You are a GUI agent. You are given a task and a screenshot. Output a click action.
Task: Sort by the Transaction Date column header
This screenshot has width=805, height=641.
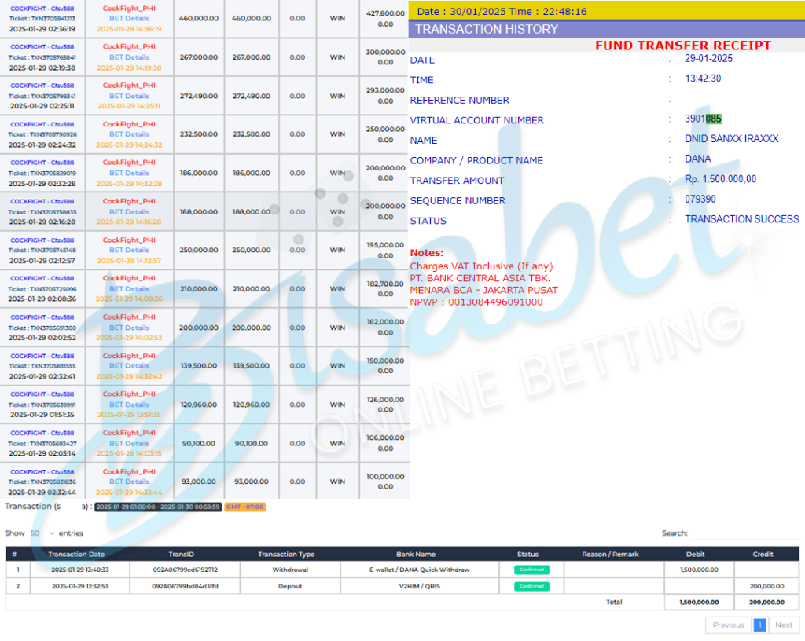(75, 554)
